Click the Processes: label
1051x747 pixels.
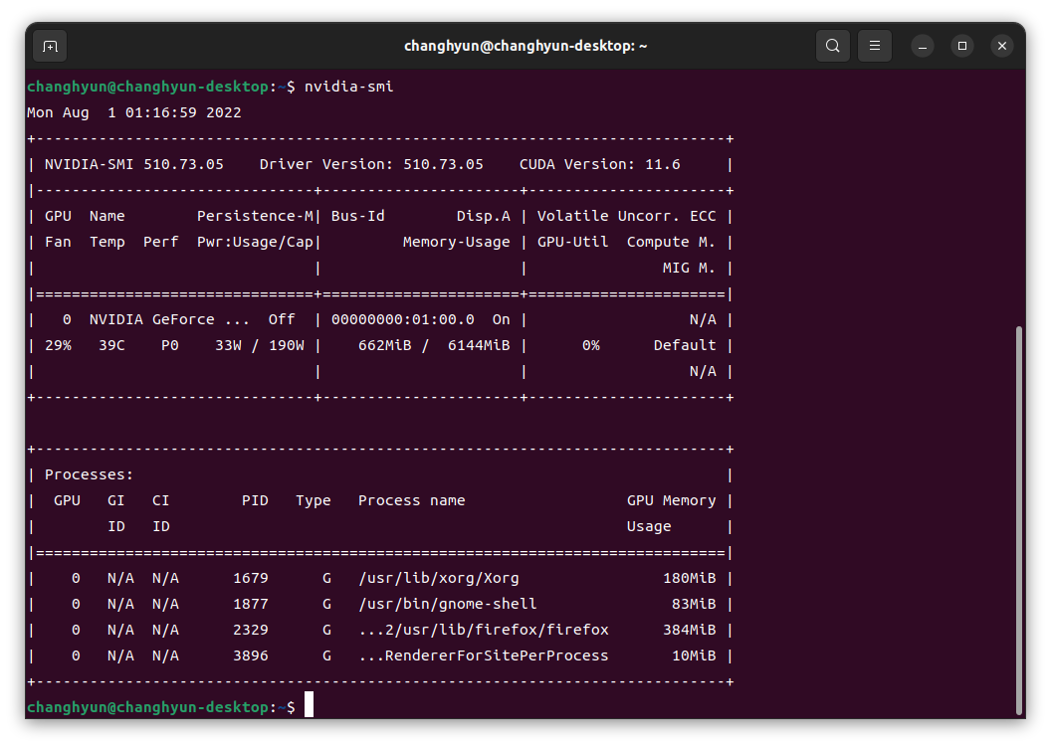pos(90,475)
